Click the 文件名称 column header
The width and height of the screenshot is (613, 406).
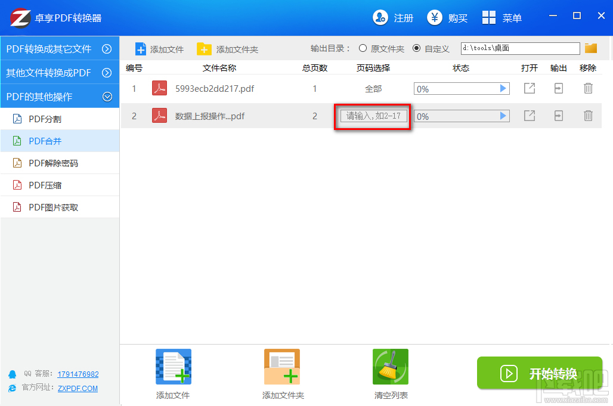tap(219, 68)
